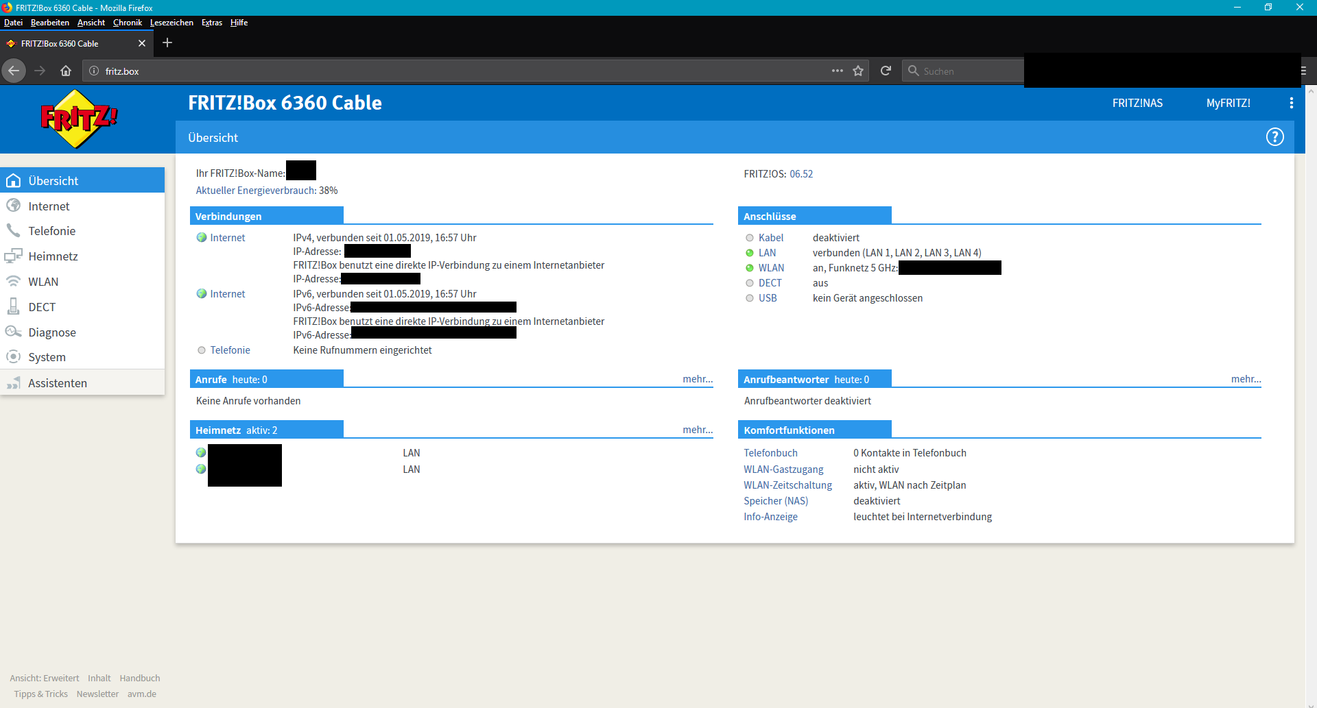Open a new tab with the plus button

tap(167, 42)
